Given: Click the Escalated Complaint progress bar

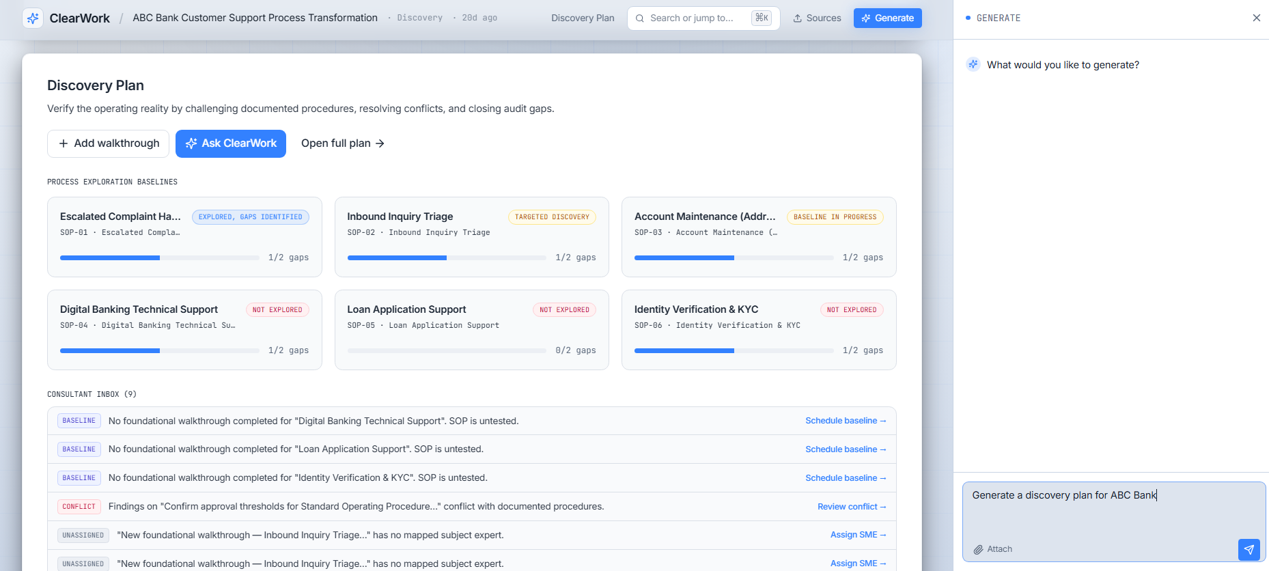Looking at the screenshot, I should [x=160, y=258].
